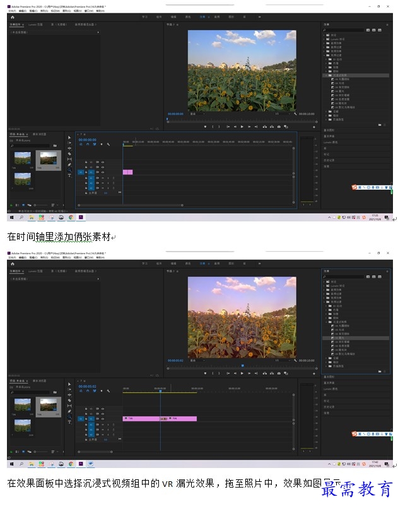398x509 pixels.
Task: Lock the A1 track in upper screenshot
Action: click(x=86, y=178)
